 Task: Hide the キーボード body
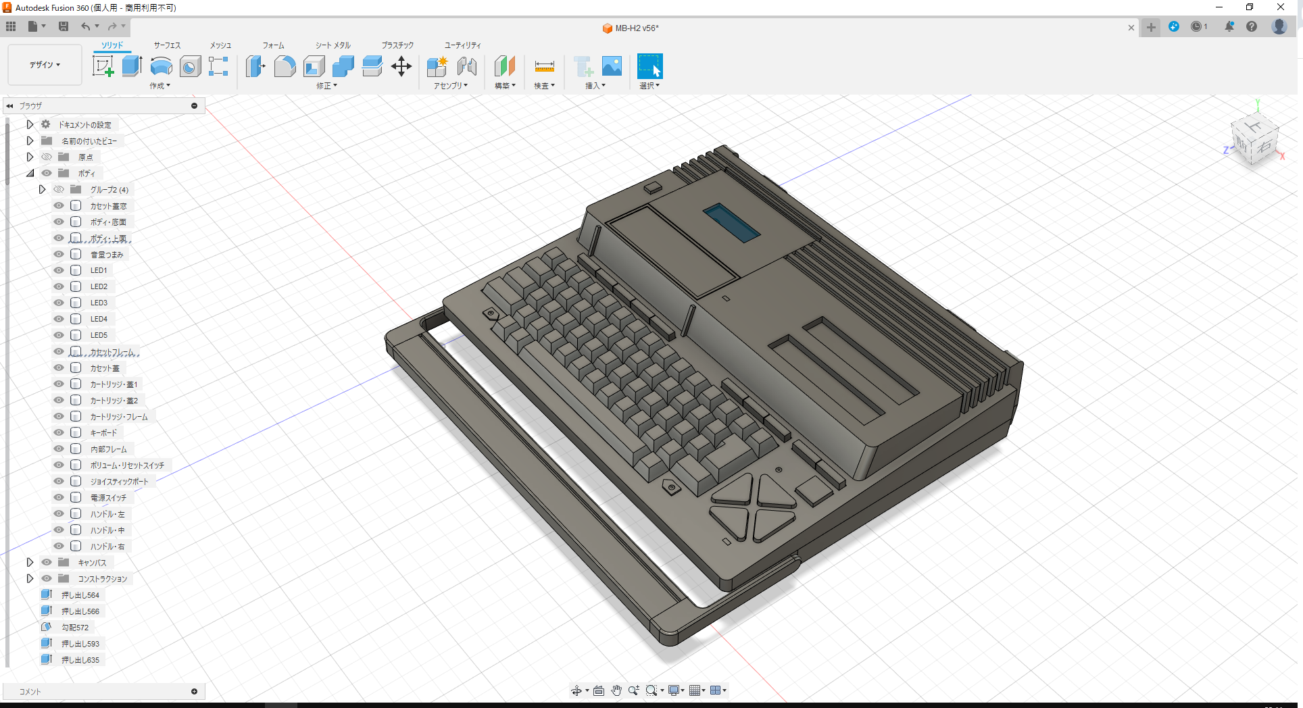(59, 432)
